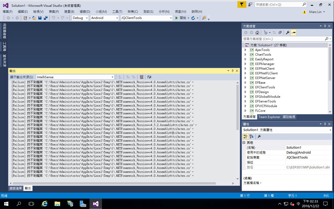
Task: Click the notifications flag icon in title bar
Action: (x=242, y=4)
